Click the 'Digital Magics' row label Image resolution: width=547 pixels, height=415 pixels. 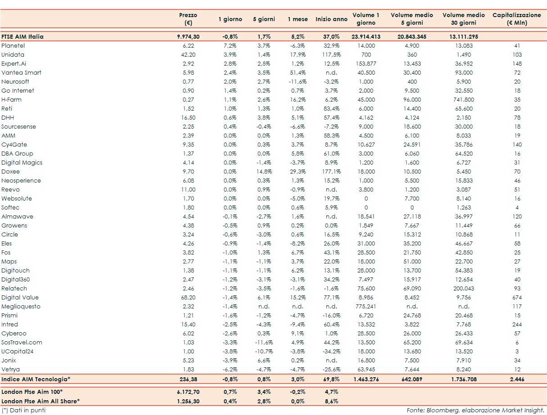point(22,162)
